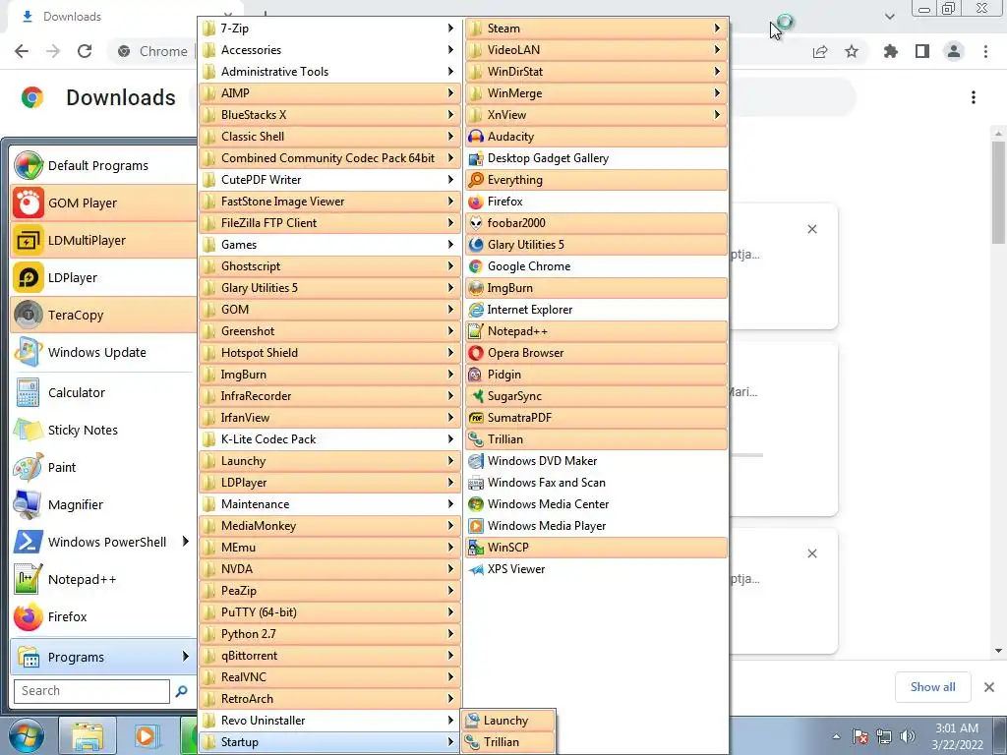Open Audacity from programs list
The image size is (1007, 755).
(597, 136)
